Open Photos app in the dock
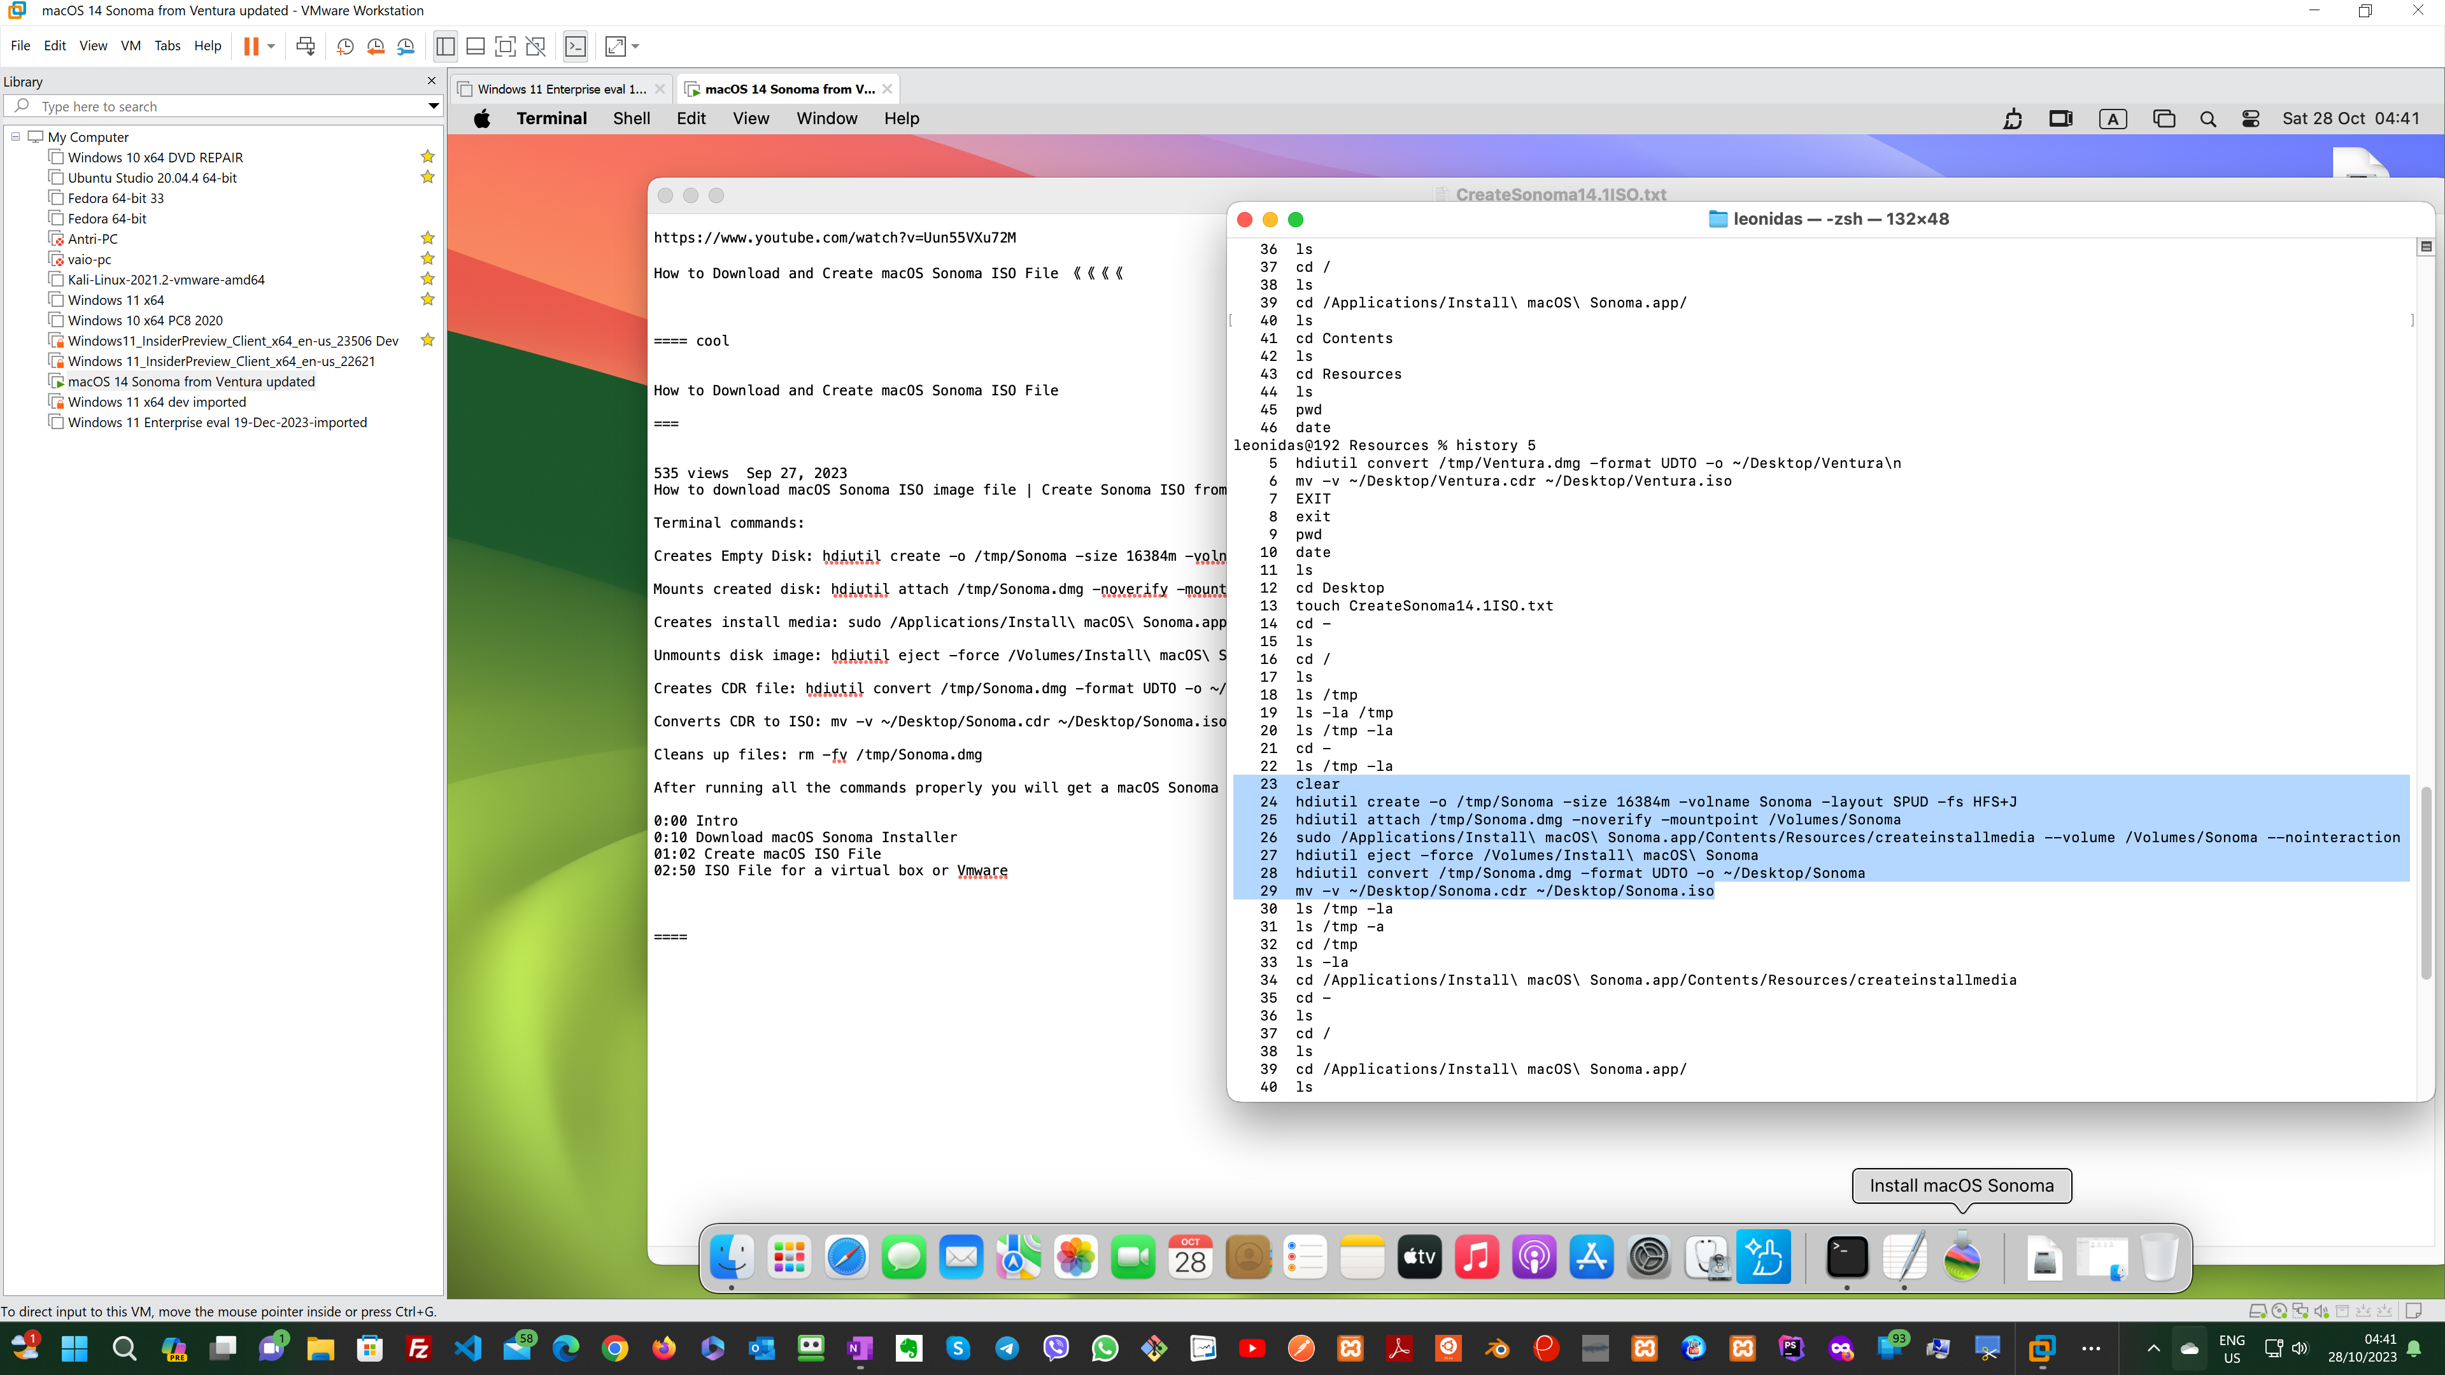The height and width of the screenshot is (1375, 2445). 1076,1257
